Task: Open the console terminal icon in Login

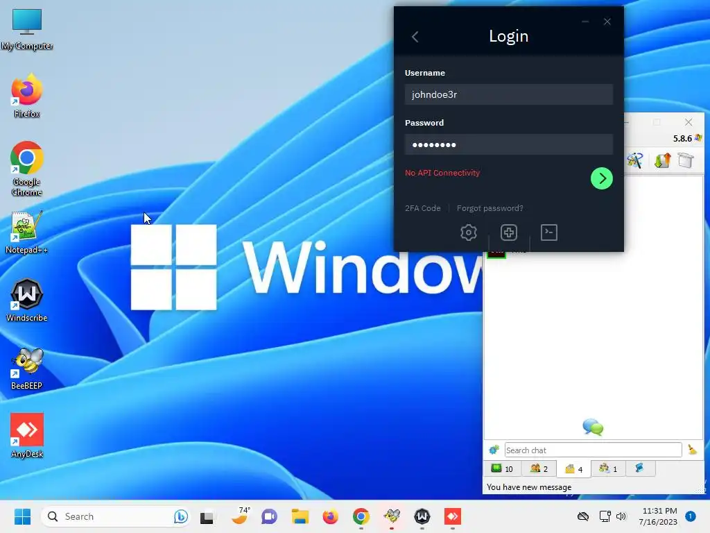Action: coord(549,232)
